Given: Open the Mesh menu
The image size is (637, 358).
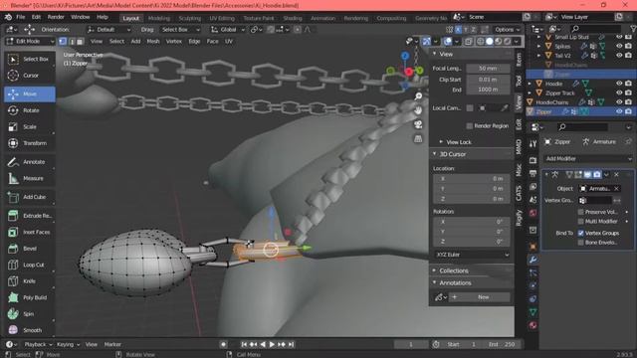Looking at the screenshot, I should [x=153, y=42].
